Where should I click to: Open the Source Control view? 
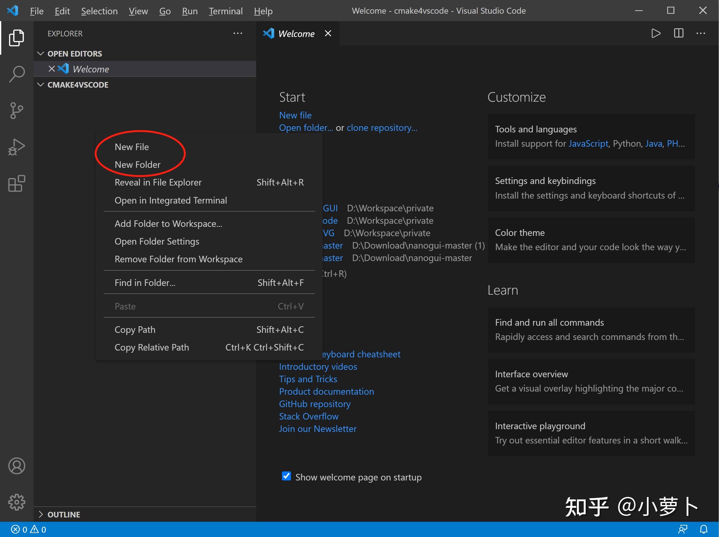pos(16,110)
